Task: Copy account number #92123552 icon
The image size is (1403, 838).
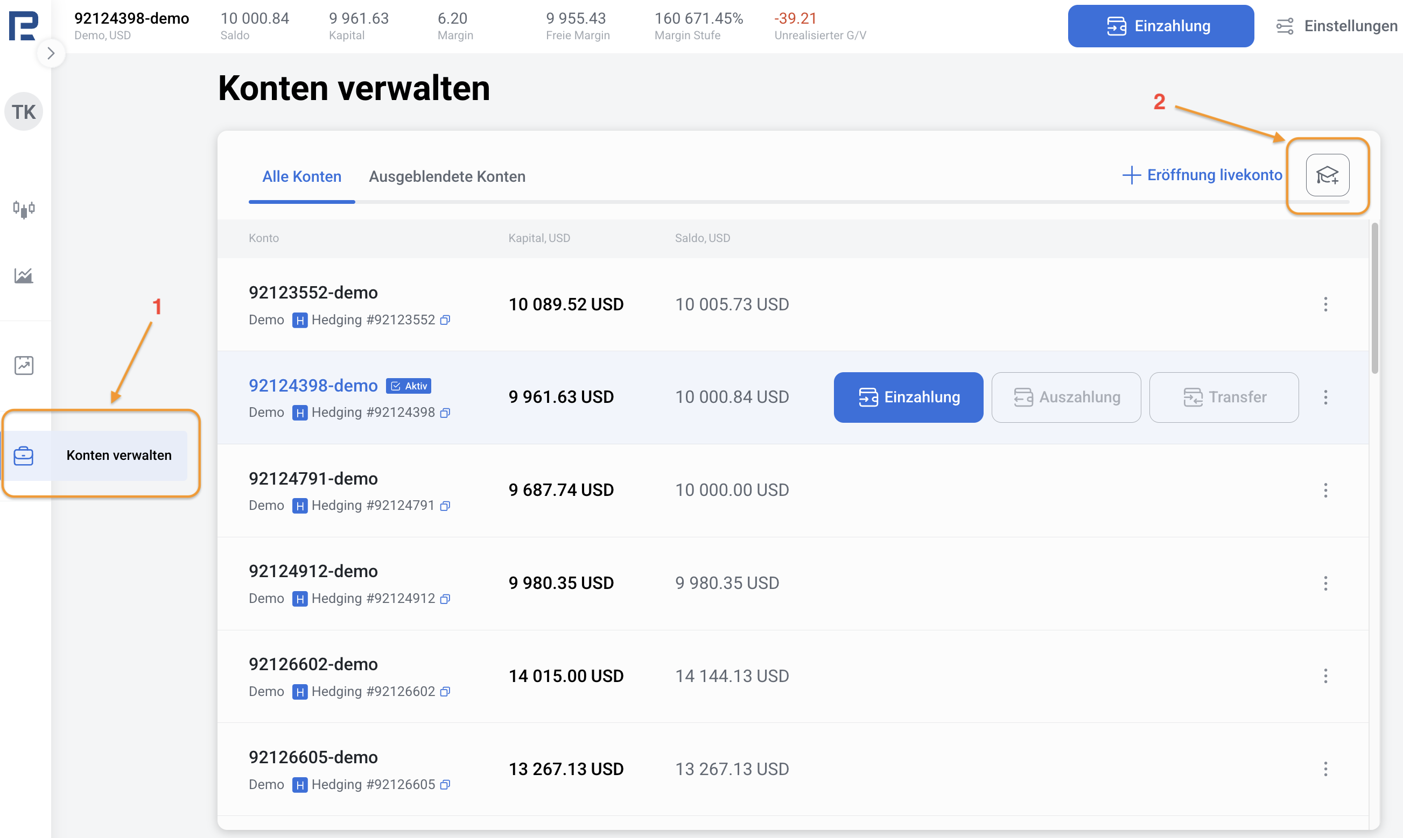Action: pos(445,320)
